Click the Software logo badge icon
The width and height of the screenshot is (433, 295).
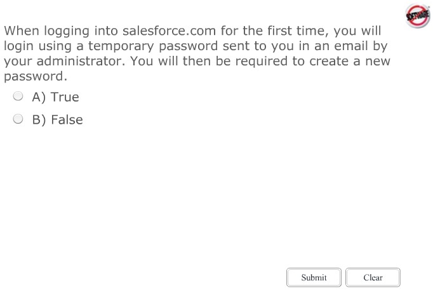click(x=417, y=15)
